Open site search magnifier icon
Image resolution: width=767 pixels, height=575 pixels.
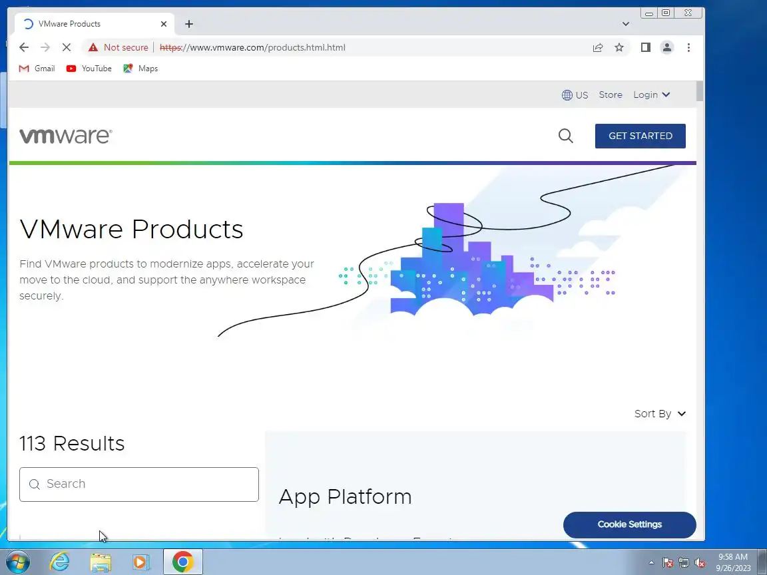(565, 136)
